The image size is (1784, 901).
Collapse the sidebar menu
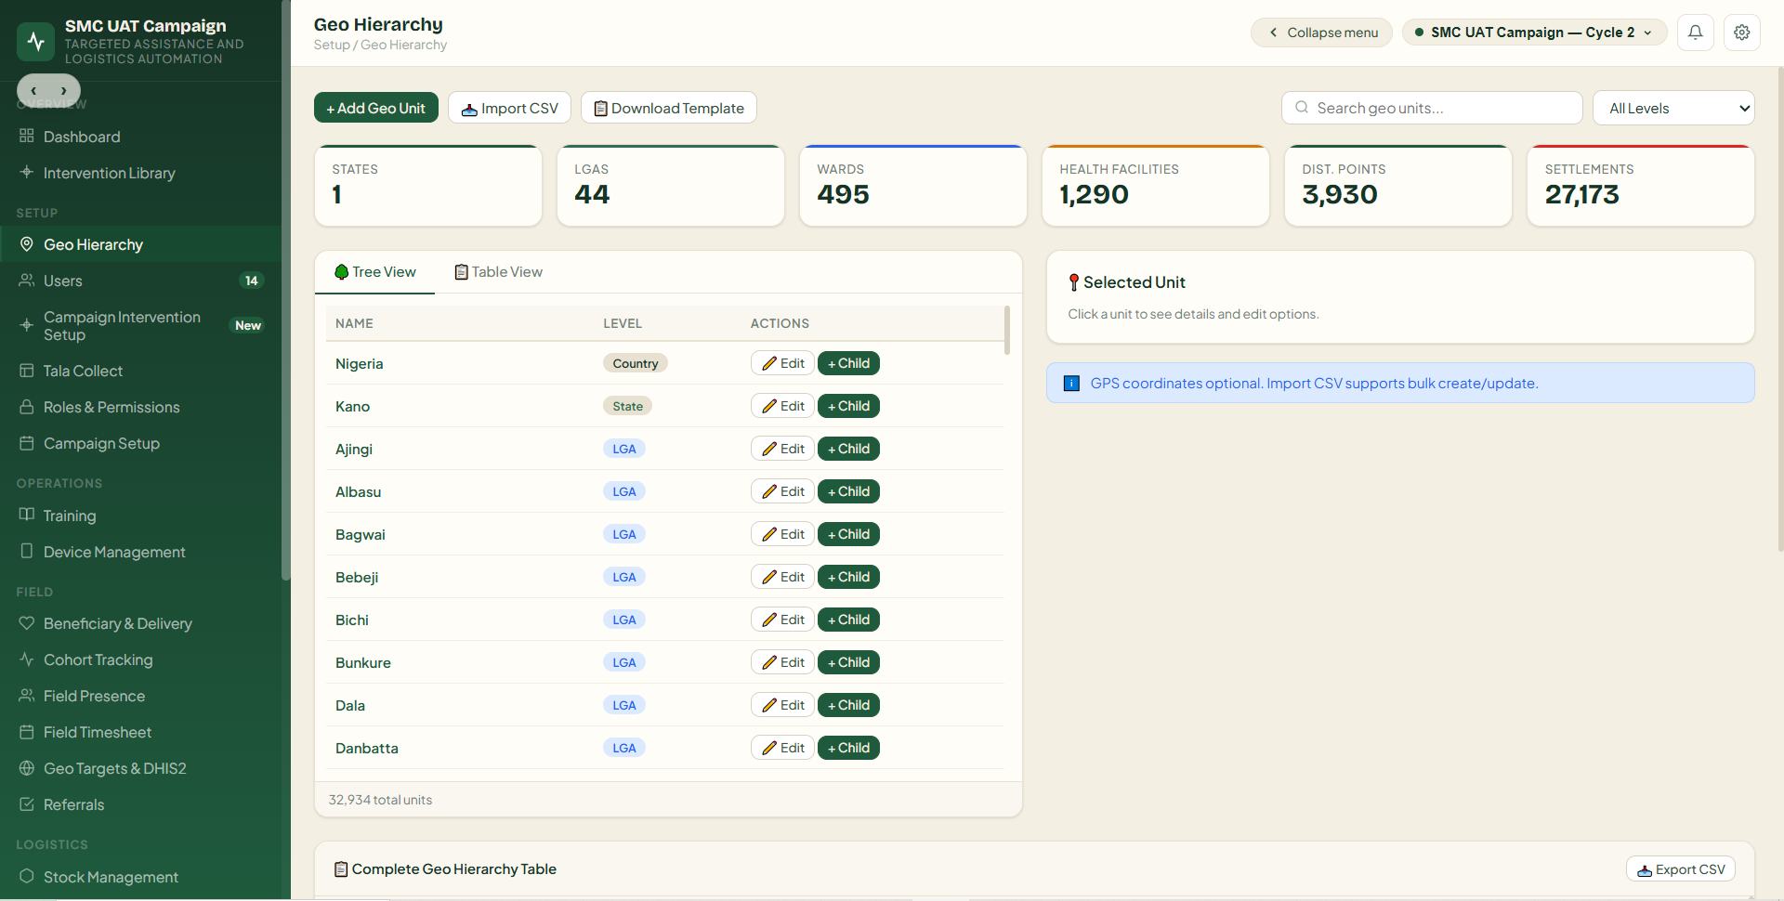[x=1321, y=33]
